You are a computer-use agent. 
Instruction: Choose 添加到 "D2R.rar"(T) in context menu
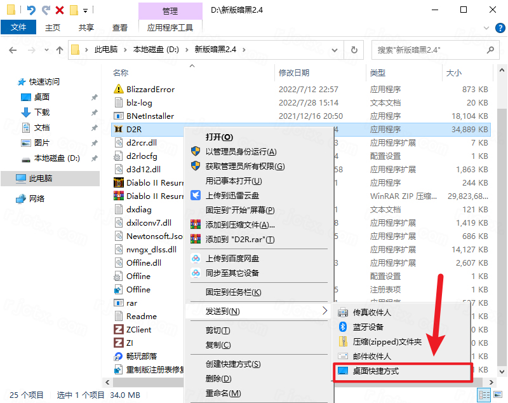click(240, 239)
